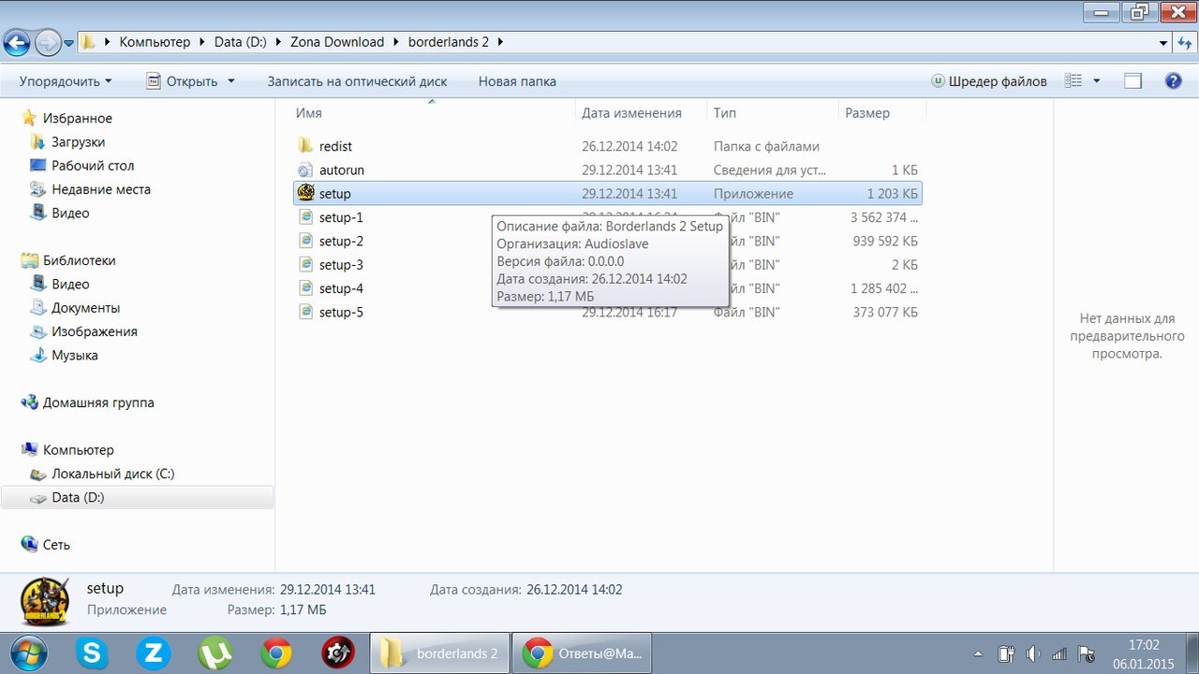
Task: Open Zona app in taskbar
Action: coord(153,652)
